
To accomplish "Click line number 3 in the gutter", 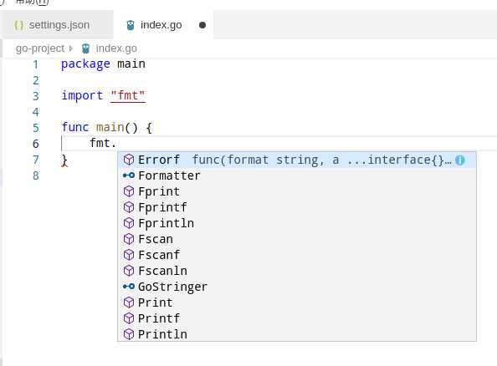I will (x=36, y=96).
